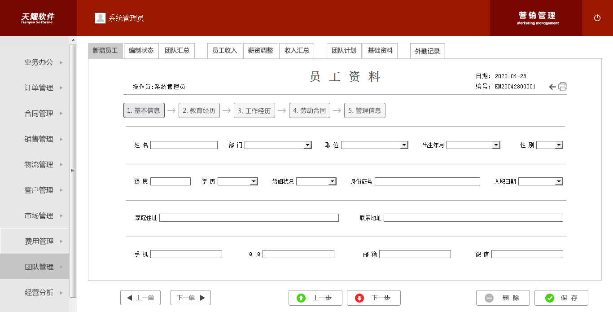Click the 编号 EM20042800001 text
The width and height of the screenshot is (613, 312).
point(506,87)
